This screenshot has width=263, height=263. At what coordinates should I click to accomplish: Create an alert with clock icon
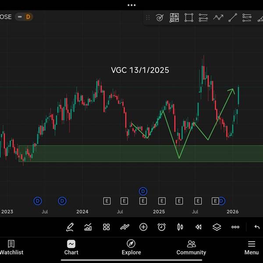(161, 227)
